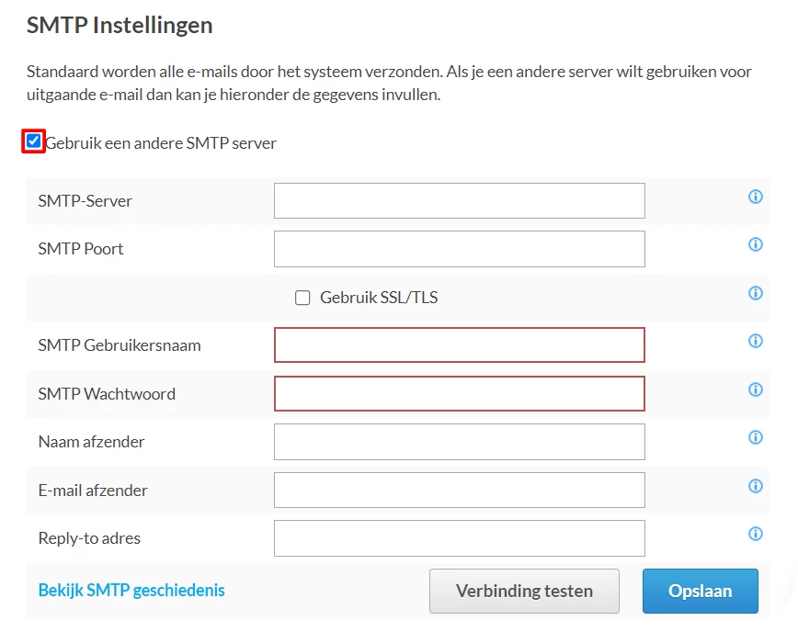Click info icon for Reply-to adres
This screenshot has width=798, height=632.
tap(756, 534)
